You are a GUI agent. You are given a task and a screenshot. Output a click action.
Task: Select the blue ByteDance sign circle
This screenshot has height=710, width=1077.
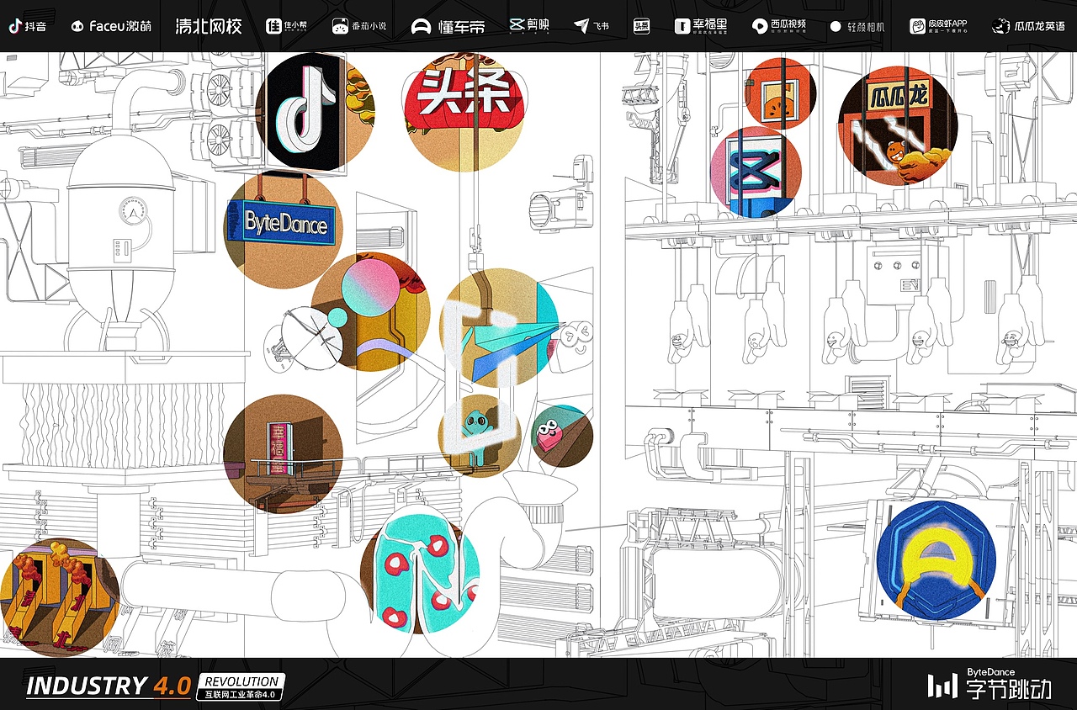(x=283, y=230)
